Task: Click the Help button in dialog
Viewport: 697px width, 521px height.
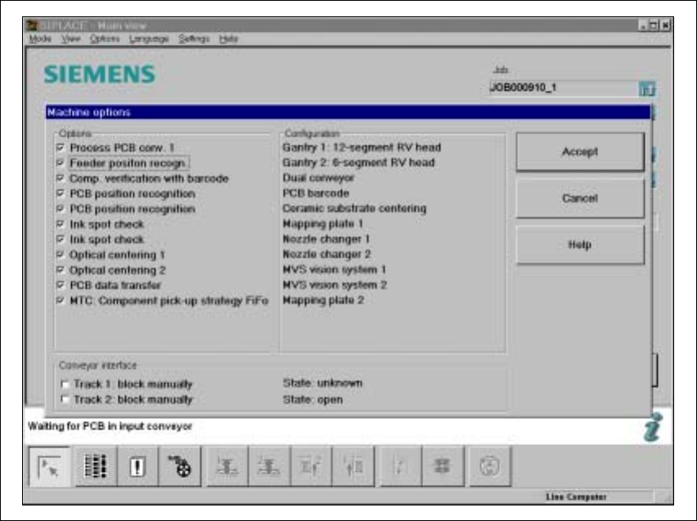Action: [579, 245]
